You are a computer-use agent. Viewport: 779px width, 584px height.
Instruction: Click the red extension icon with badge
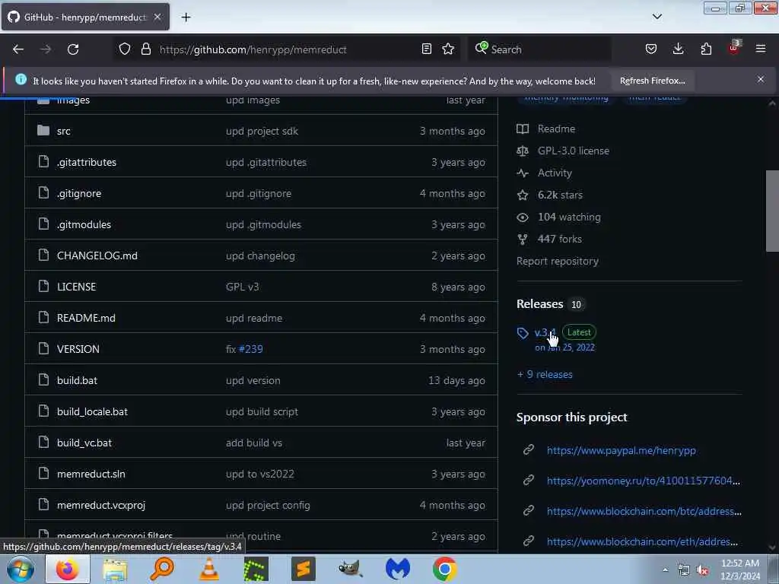coord(734,48)
